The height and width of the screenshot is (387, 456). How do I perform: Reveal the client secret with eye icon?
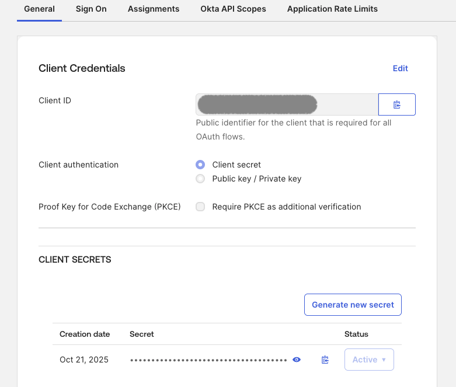pos(297,360)
